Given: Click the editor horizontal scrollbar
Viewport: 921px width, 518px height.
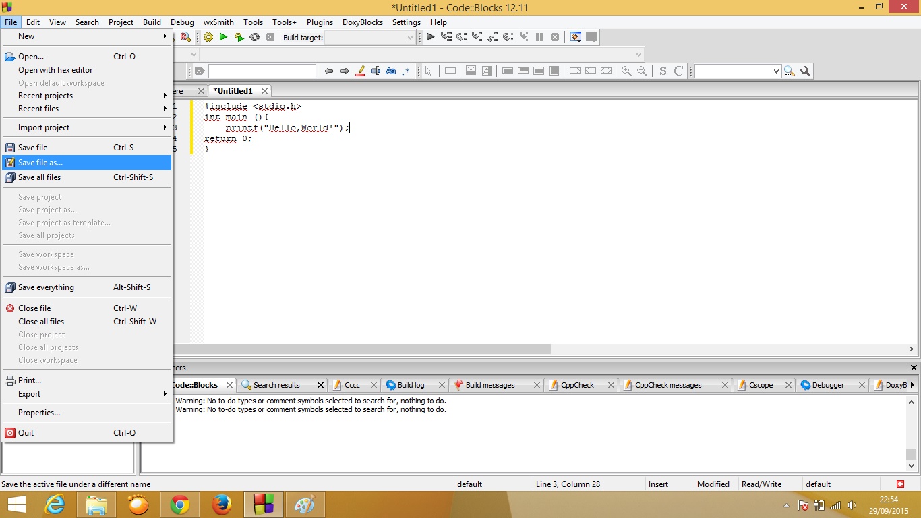Looking at the screenshot, I should coord(362,349).
